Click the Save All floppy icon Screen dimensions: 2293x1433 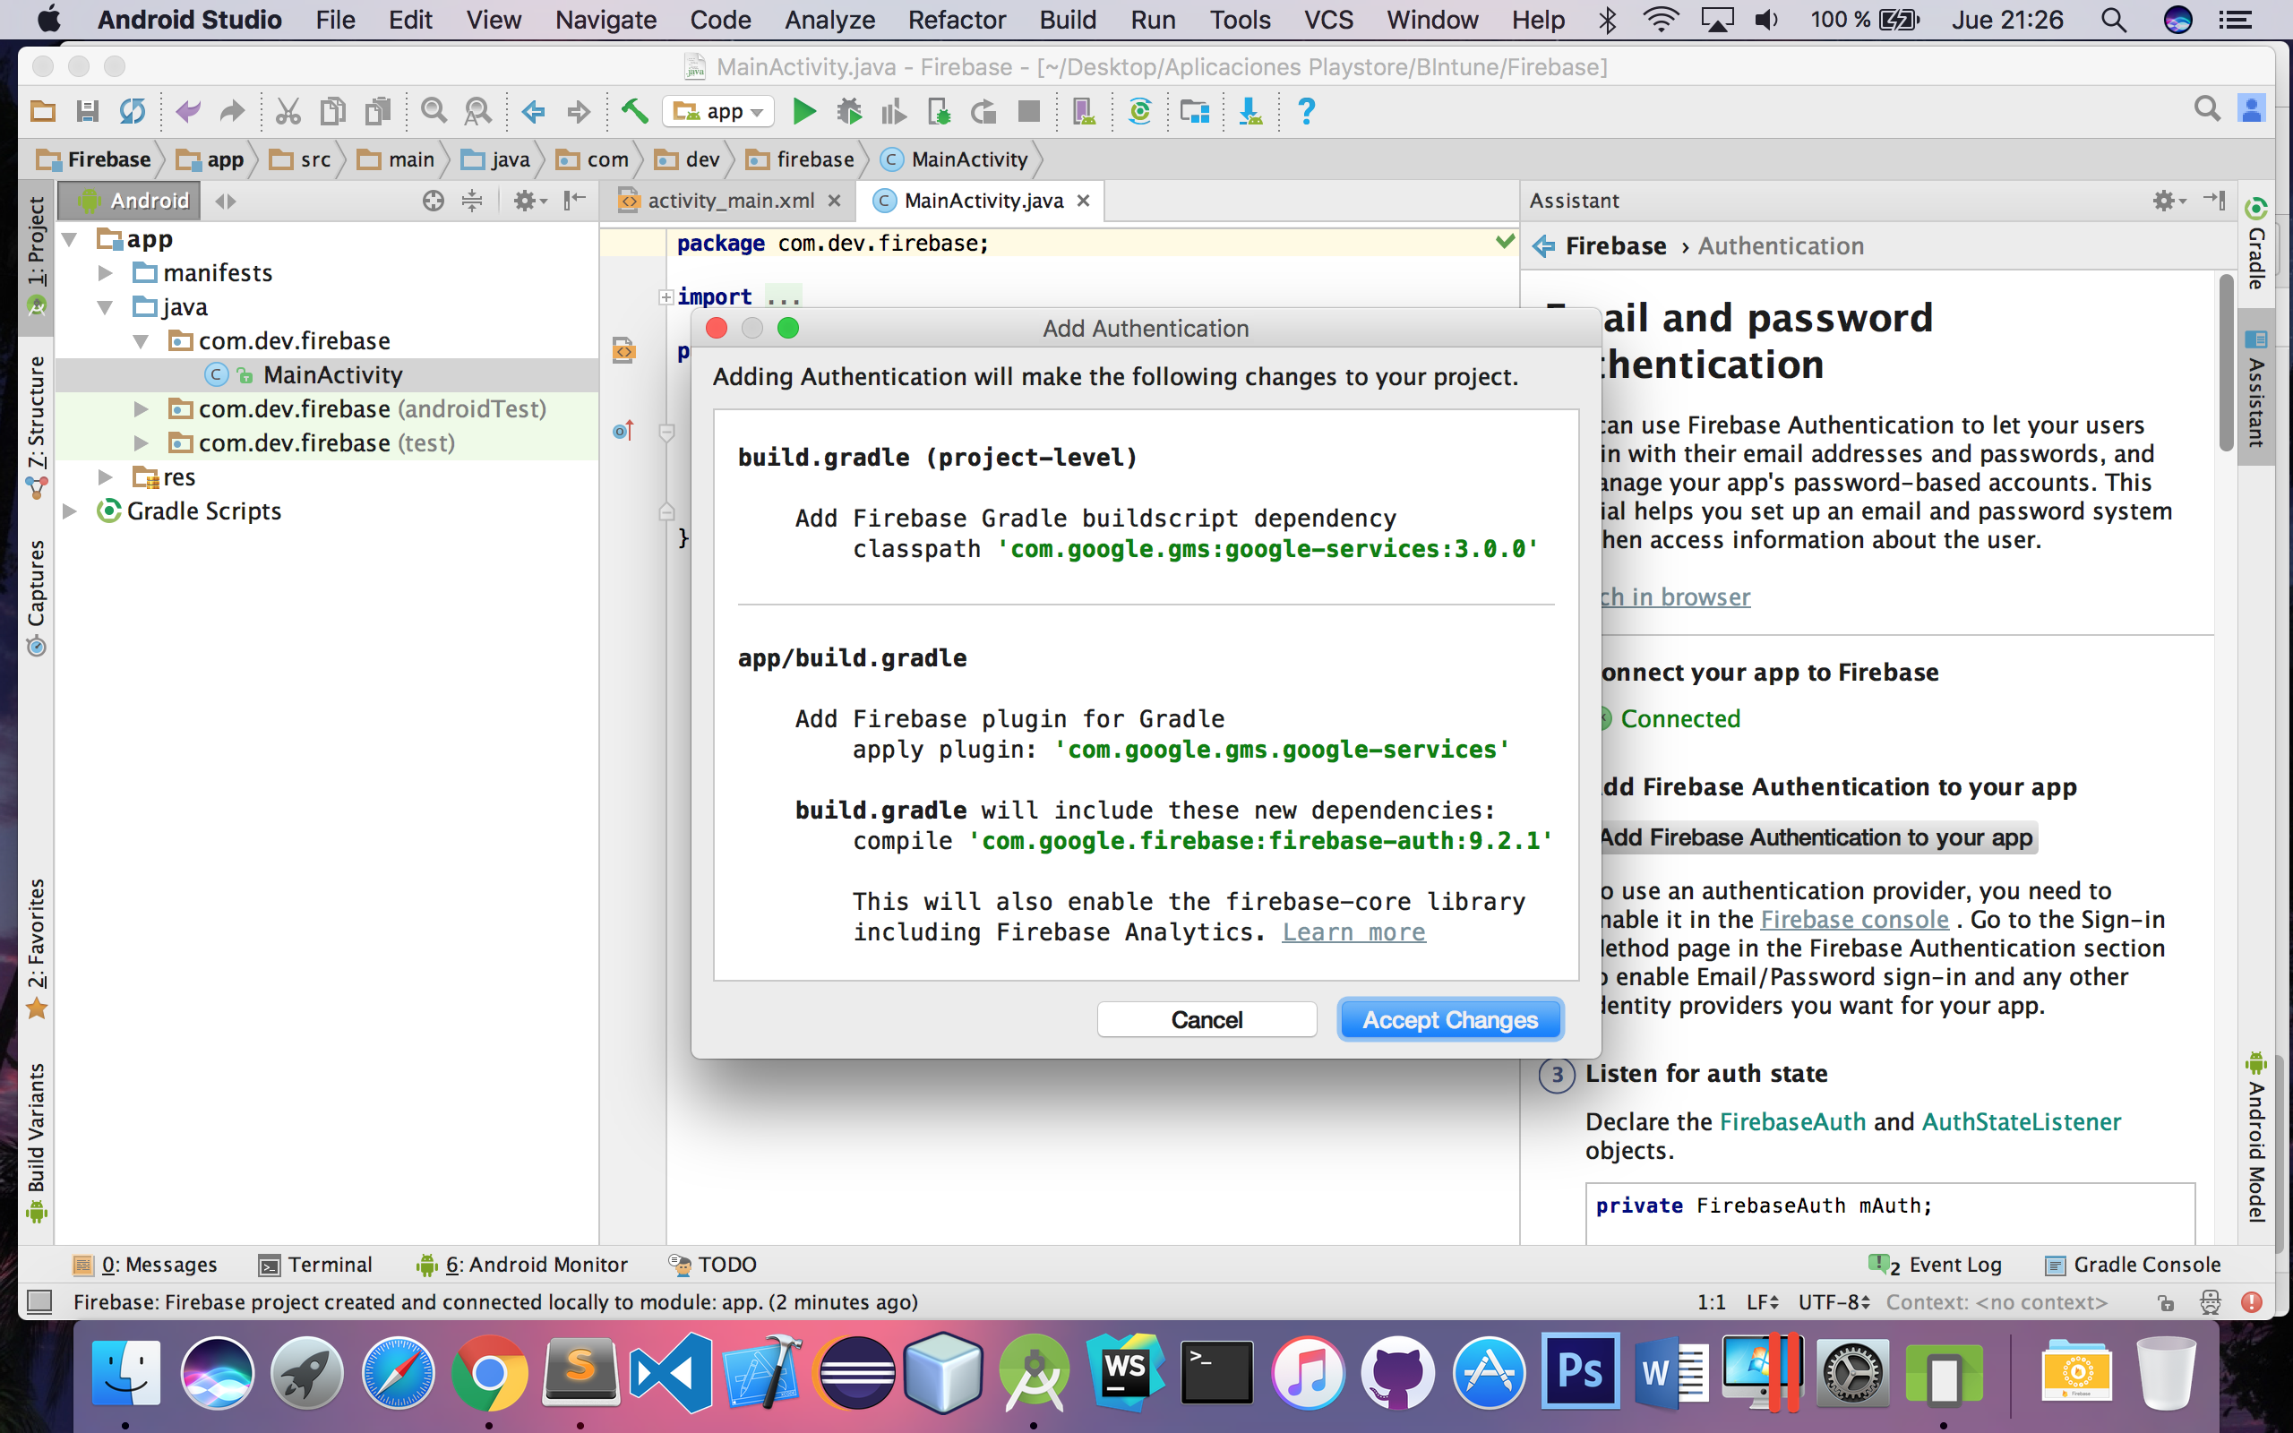tap(87, 112)
